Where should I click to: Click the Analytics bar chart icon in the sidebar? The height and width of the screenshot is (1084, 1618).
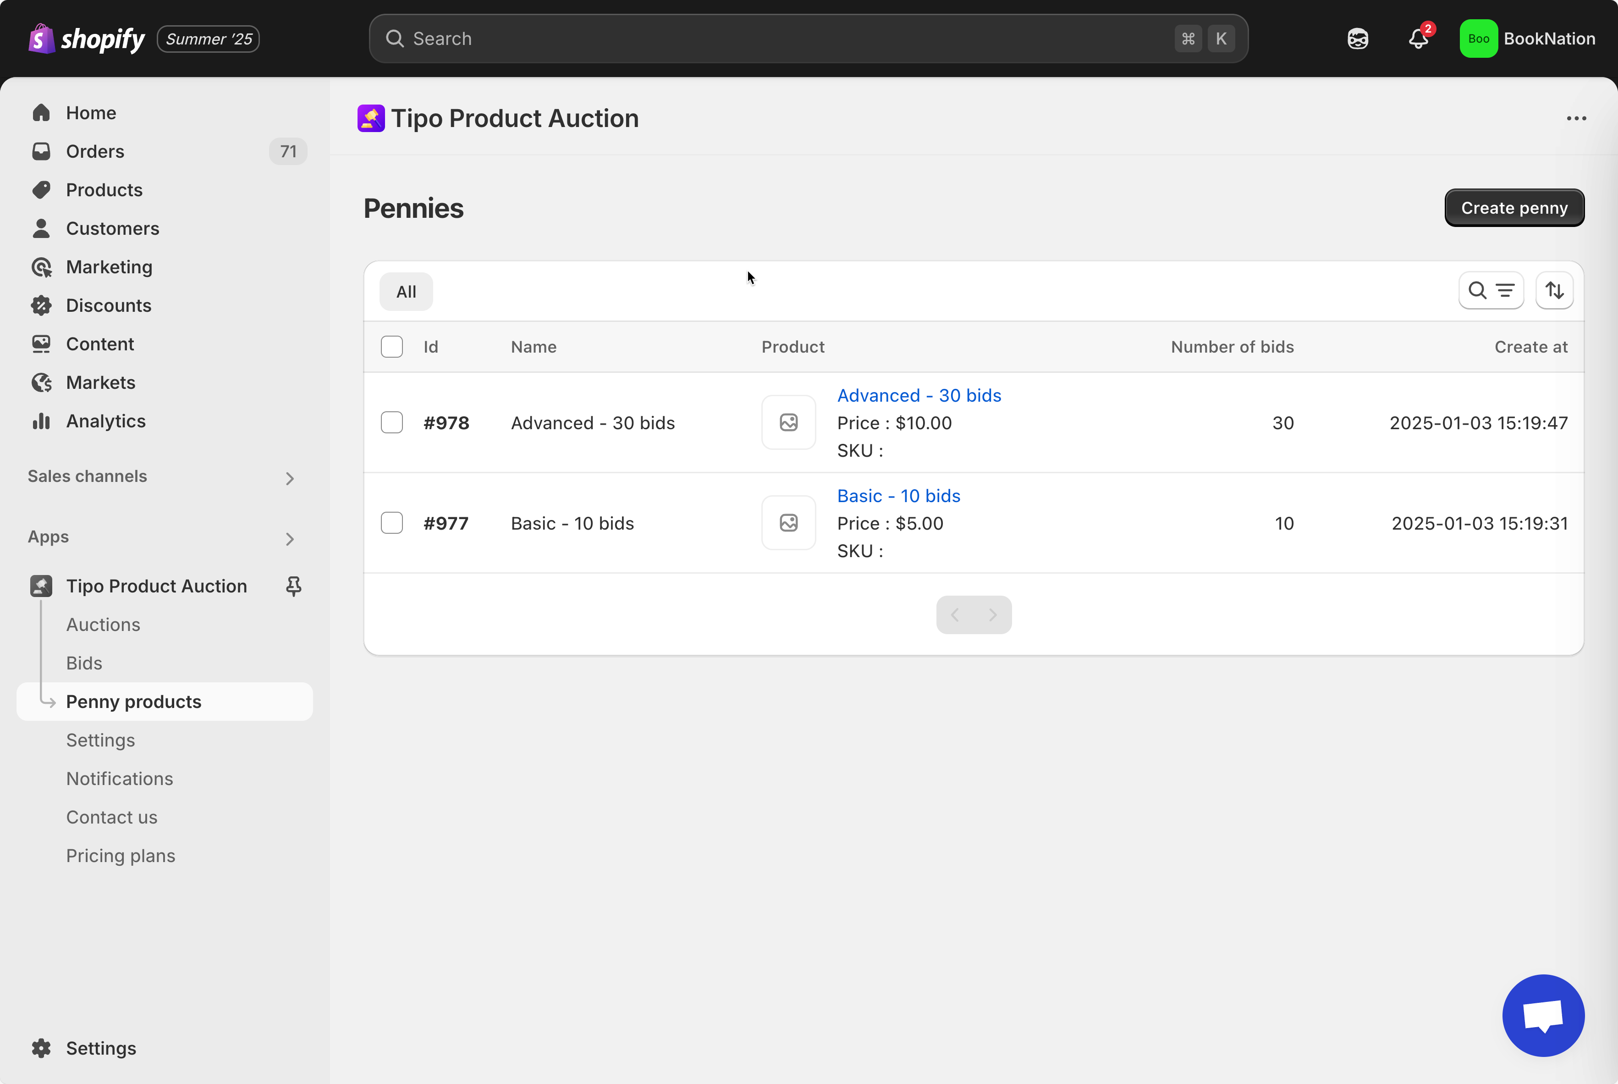pos(41,421)
